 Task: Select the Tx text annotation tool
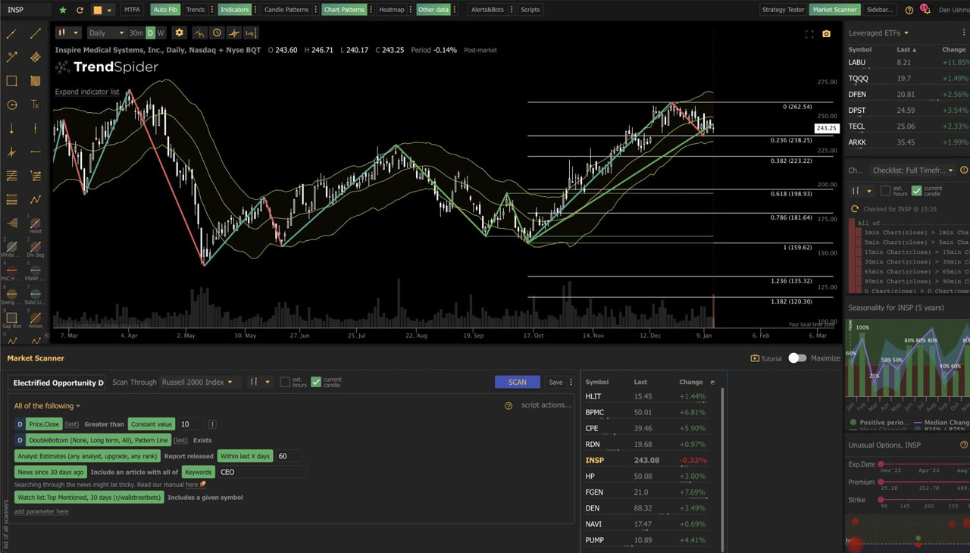click(x=35, y=105)
